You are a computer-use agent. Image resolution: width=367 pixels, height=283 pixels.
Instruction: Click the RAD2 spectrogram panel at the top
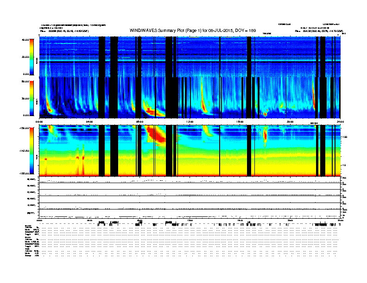point(190,57)
